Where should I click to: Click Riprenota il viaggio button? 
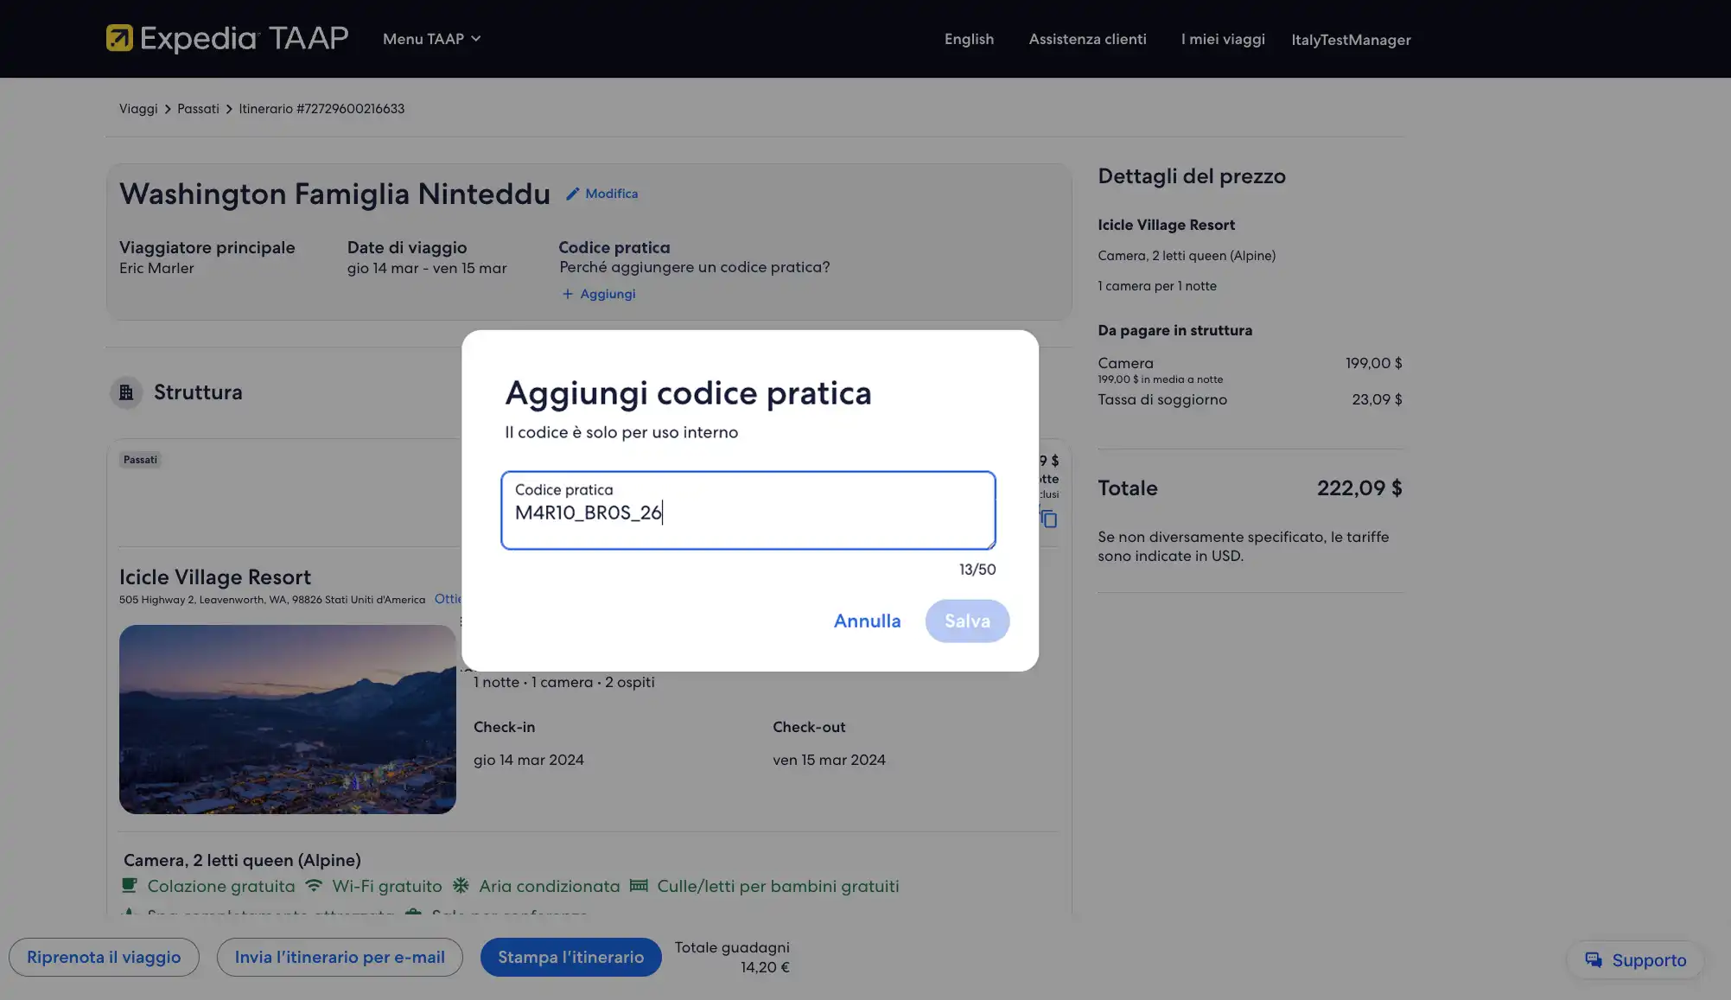click(104, 957)
